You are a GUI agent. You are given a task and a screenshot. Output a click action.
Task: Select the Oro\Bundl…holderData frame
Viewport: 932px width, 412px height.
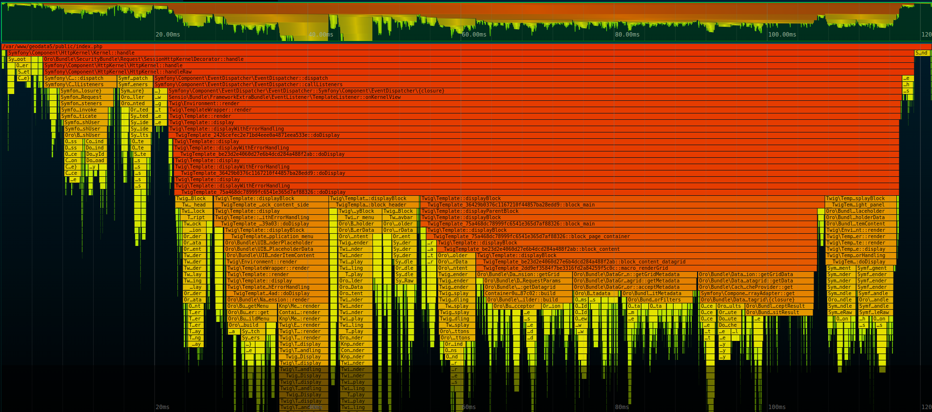click(861, 218)
